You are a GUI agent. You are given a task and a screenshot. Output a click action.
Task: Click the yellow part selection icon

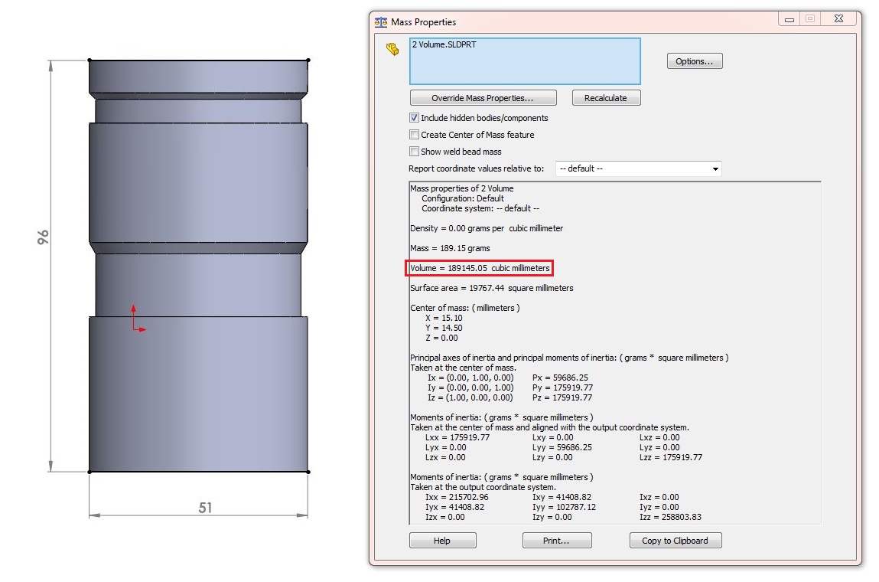point(392,49)
